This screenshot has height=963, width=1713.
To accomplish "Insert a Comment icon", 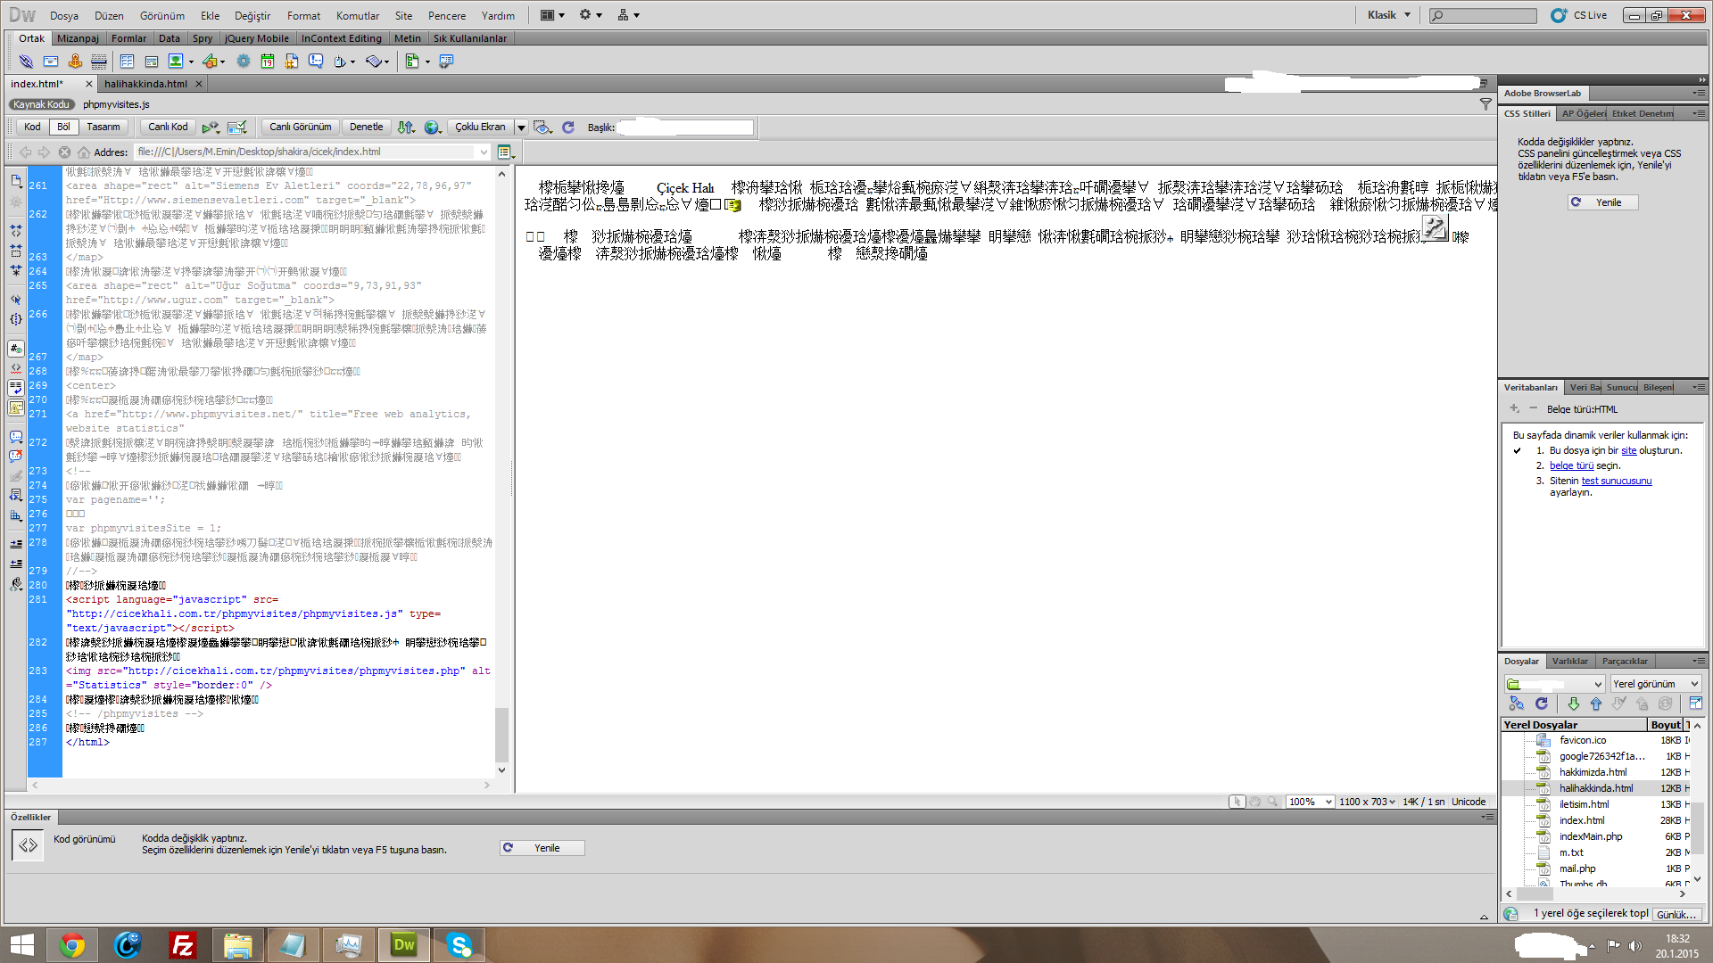I will (x=316, y=62).
